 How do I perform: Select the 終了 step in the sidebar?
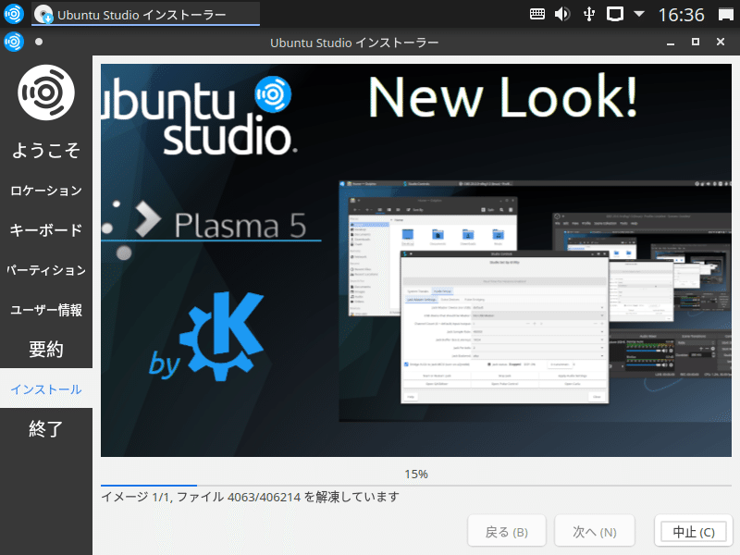click(x=46, y=428)
